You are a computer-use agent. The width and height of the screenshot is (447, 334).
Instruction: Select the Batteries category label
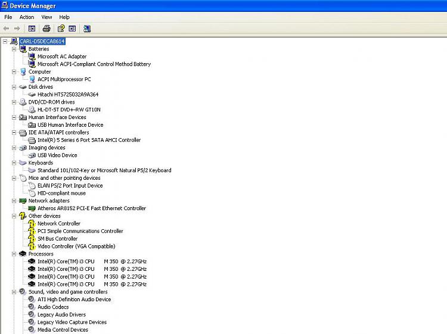pos(39,49)
